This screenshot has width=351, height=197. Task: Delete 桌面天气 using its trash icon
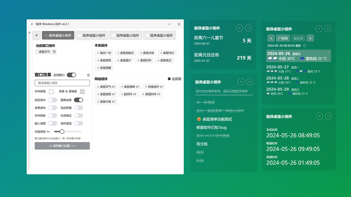pyautogui.click(x=54, y=52)
